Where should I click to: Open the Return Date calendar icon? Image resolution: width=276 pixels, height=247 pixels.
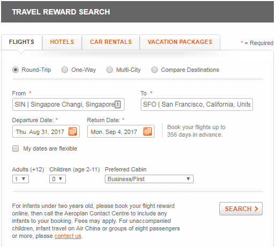[x=148, y=131]
